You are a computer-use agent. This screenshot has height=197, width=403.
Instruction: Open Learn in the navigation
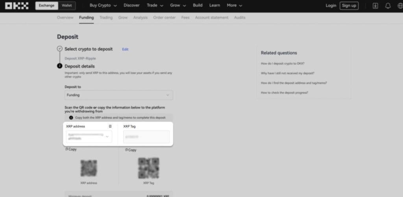pyautogui.click(x=214, y=6)
